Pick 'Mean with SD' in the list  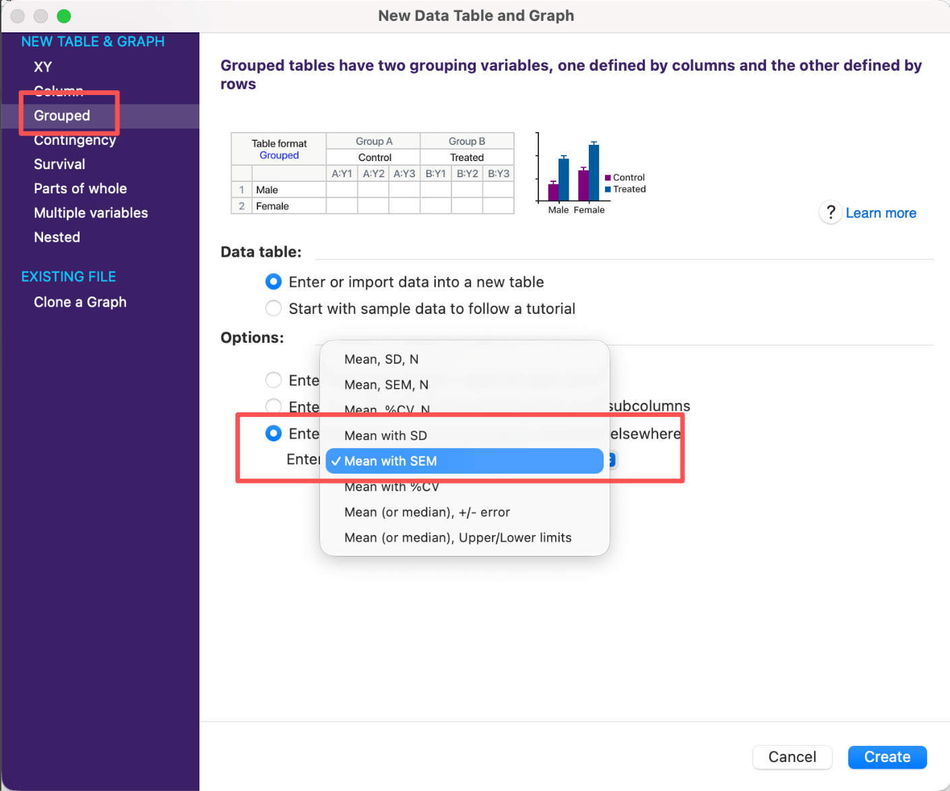[385, 435]
